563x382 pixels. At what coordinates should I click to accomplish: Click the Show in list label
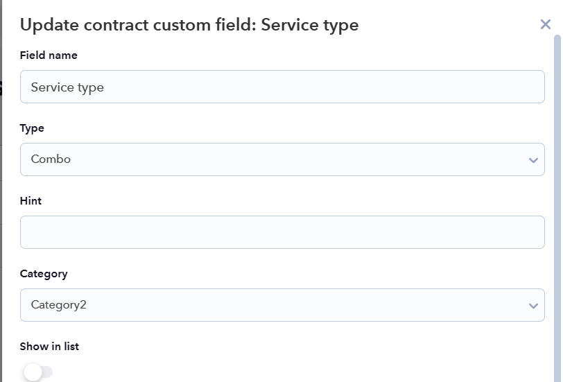click(x=49, y=347)
